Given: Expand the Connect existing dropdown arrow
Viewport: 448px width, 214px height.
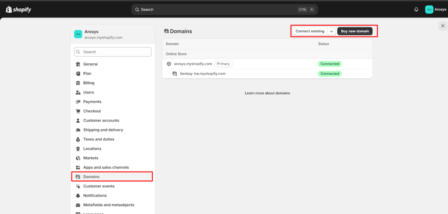Looking at the screenshot, I should (332, 31).
